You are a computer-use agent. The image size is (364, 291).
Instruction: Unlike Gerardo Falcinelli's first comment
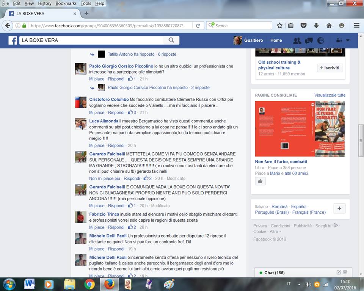105,178
